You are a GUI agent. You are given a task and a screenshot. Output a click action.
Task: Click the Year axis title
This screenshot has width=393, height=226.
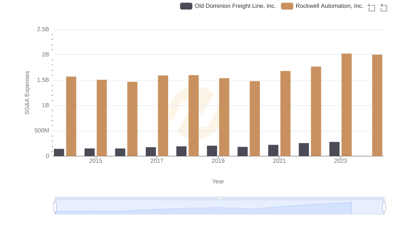pyautogui.click(x=218, y=181)
